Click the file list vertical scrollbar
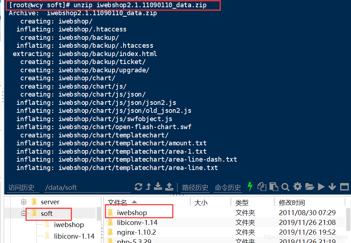The height and width of the screenshot is (243, 351). [348, 219]
